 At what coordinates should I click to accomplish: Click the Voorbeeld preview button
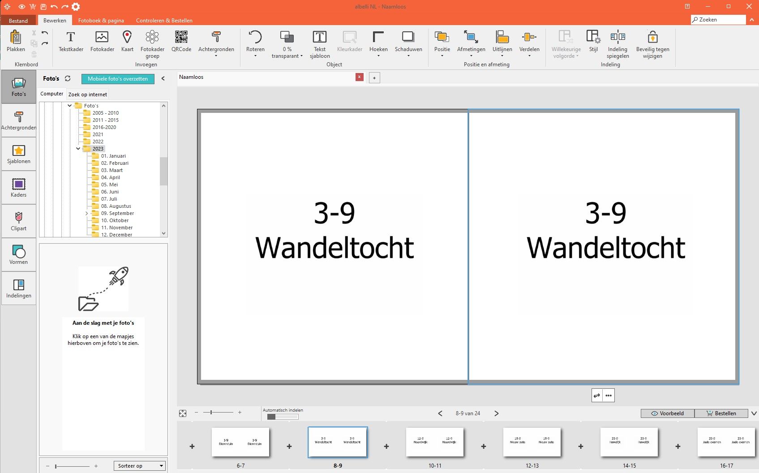click(668, 413)
